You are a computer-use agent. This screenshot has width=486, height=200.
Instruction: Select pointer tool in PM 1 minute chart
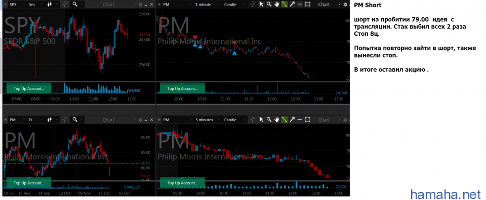click(x=261, y=5)
